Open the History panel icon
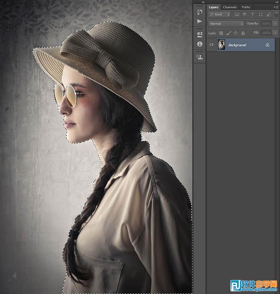This screenshot has width=280, height=294. [200, 12]
